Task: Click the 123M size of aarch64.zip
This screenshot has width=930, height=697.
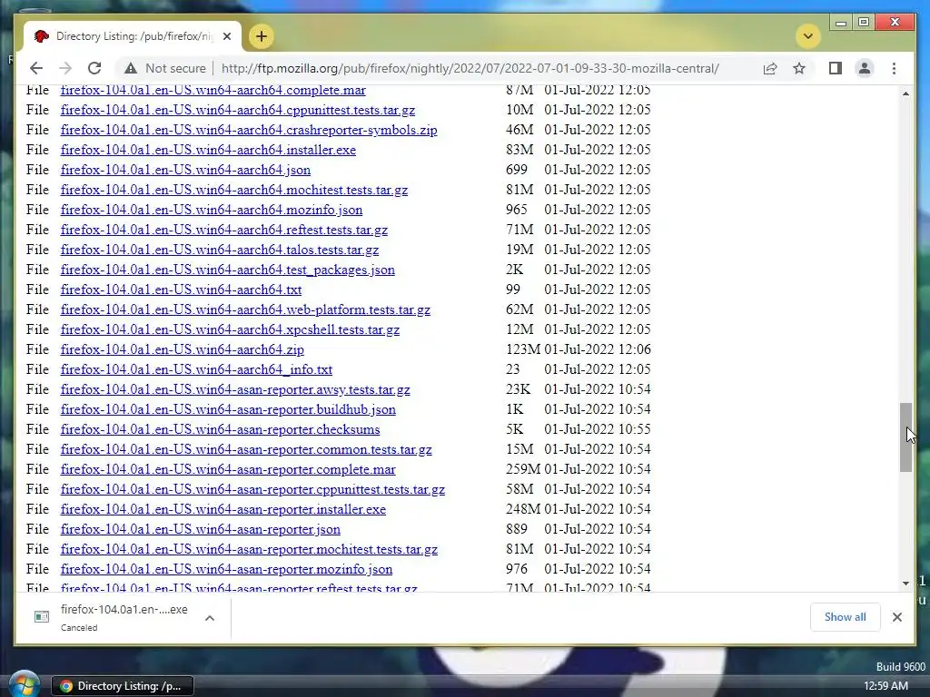Action: (x=523, y=349)
